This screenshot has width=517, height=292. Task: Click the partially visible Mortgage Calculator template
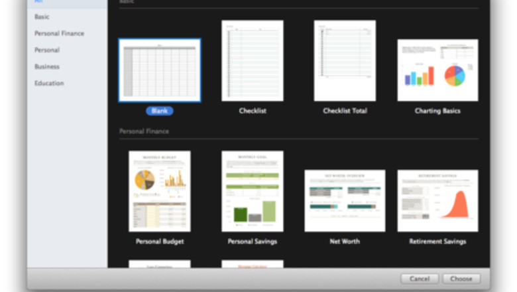pos(252,263)
